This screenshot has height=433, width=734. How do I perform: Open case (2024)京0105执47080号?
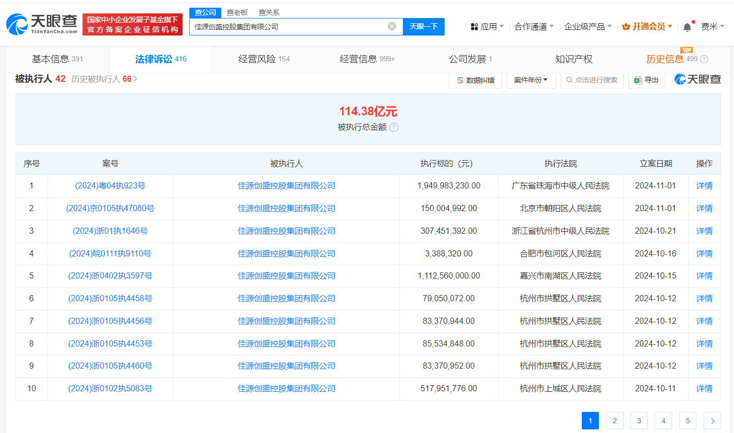tap(110, 209)
